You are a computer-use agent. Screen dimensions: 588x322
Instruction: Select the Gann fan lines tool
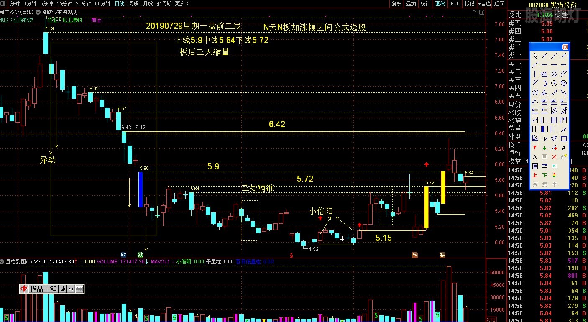pyautogui.click(x=535, y=138)
